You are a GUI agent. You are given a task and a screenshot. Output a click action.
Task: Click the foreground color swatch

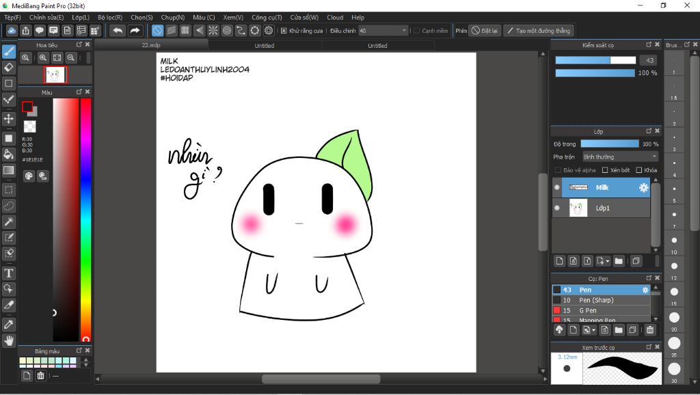[27, 107]
